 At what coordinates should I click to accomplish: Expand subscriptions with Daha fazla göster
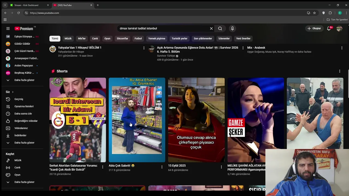pos(22,80)
